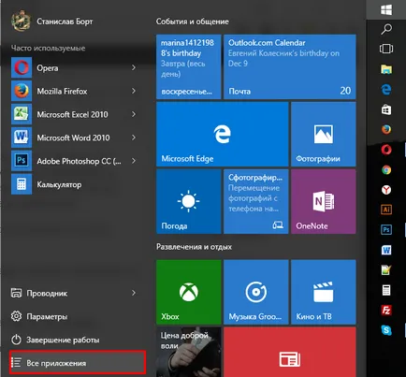Open the Почта Outlook.com Calendar tile

(x=290, y=66)
